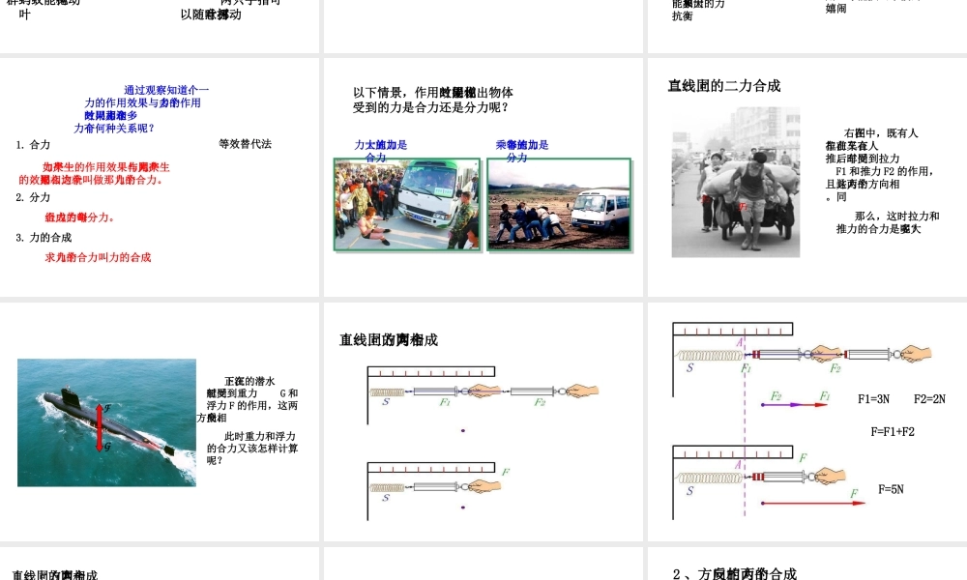
Task: Click the heading of the bottom-right slide starting with 2、
Action: tap(735, 573)
